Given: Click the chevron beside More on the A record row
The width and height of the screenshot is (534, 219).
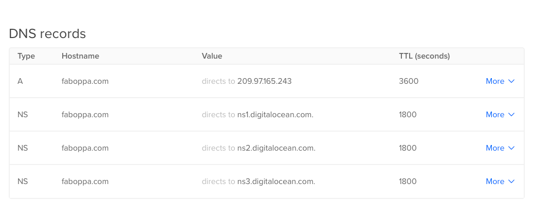Looking at the screenshot, I should click(x=511, y=81).
